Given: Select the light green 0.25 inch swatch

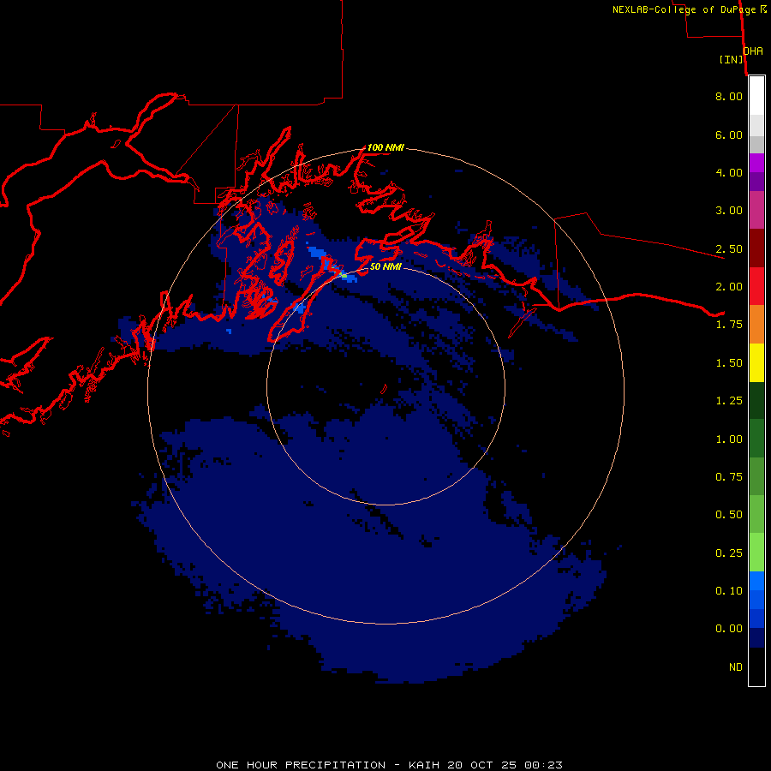Looking at the screenshot, I should 756,553.
